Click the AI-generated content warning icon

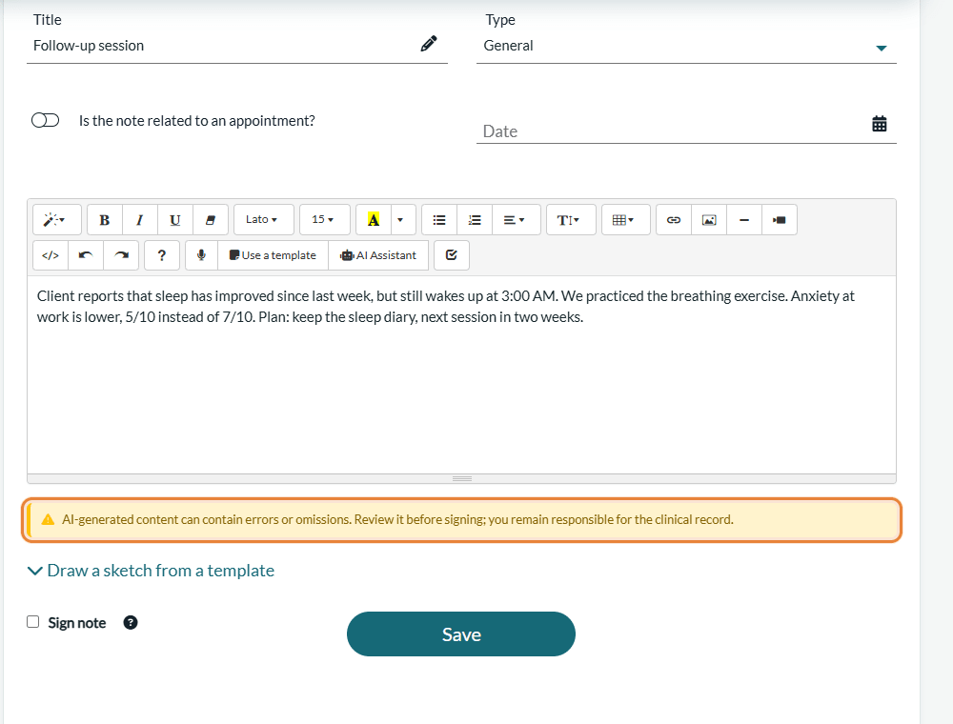48,520
